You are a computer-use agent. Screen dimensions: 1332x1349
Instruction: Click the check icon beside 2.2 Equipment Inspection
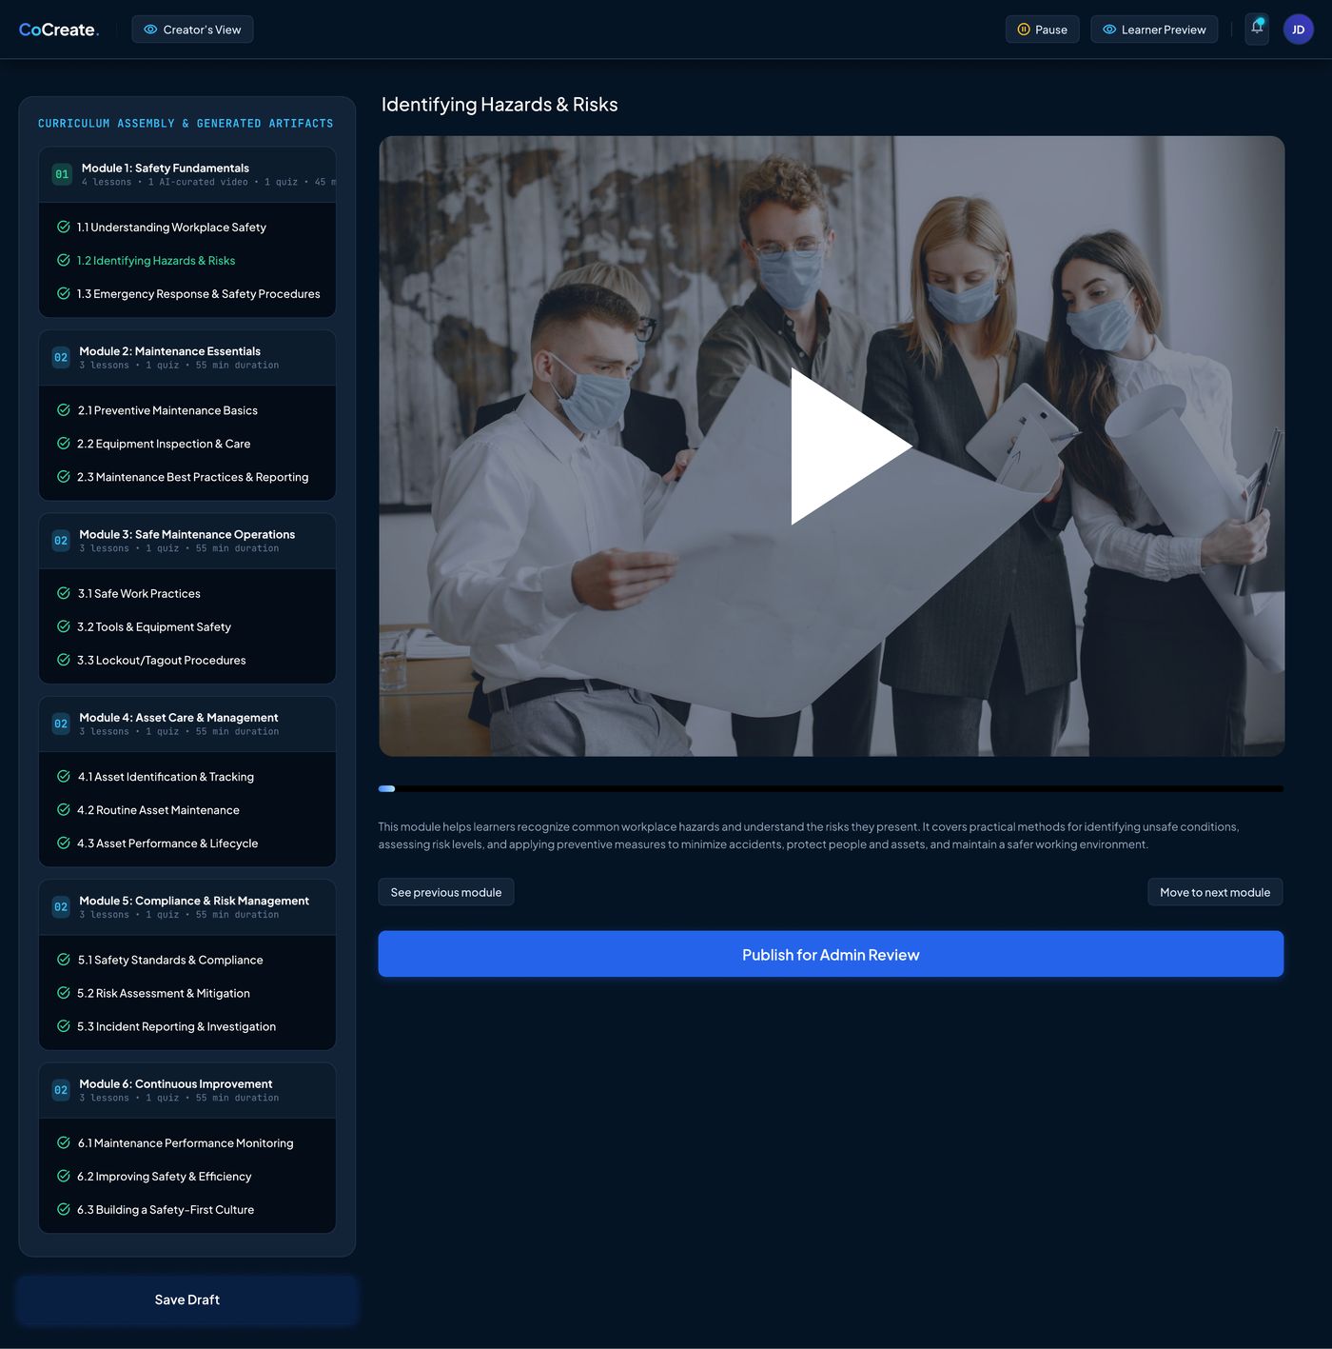pos(64,444)
